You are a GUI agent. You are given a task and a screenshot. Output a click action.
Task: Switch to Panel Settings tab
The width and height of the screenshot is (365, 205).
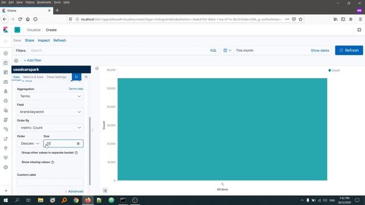click(x=56, y=77)
